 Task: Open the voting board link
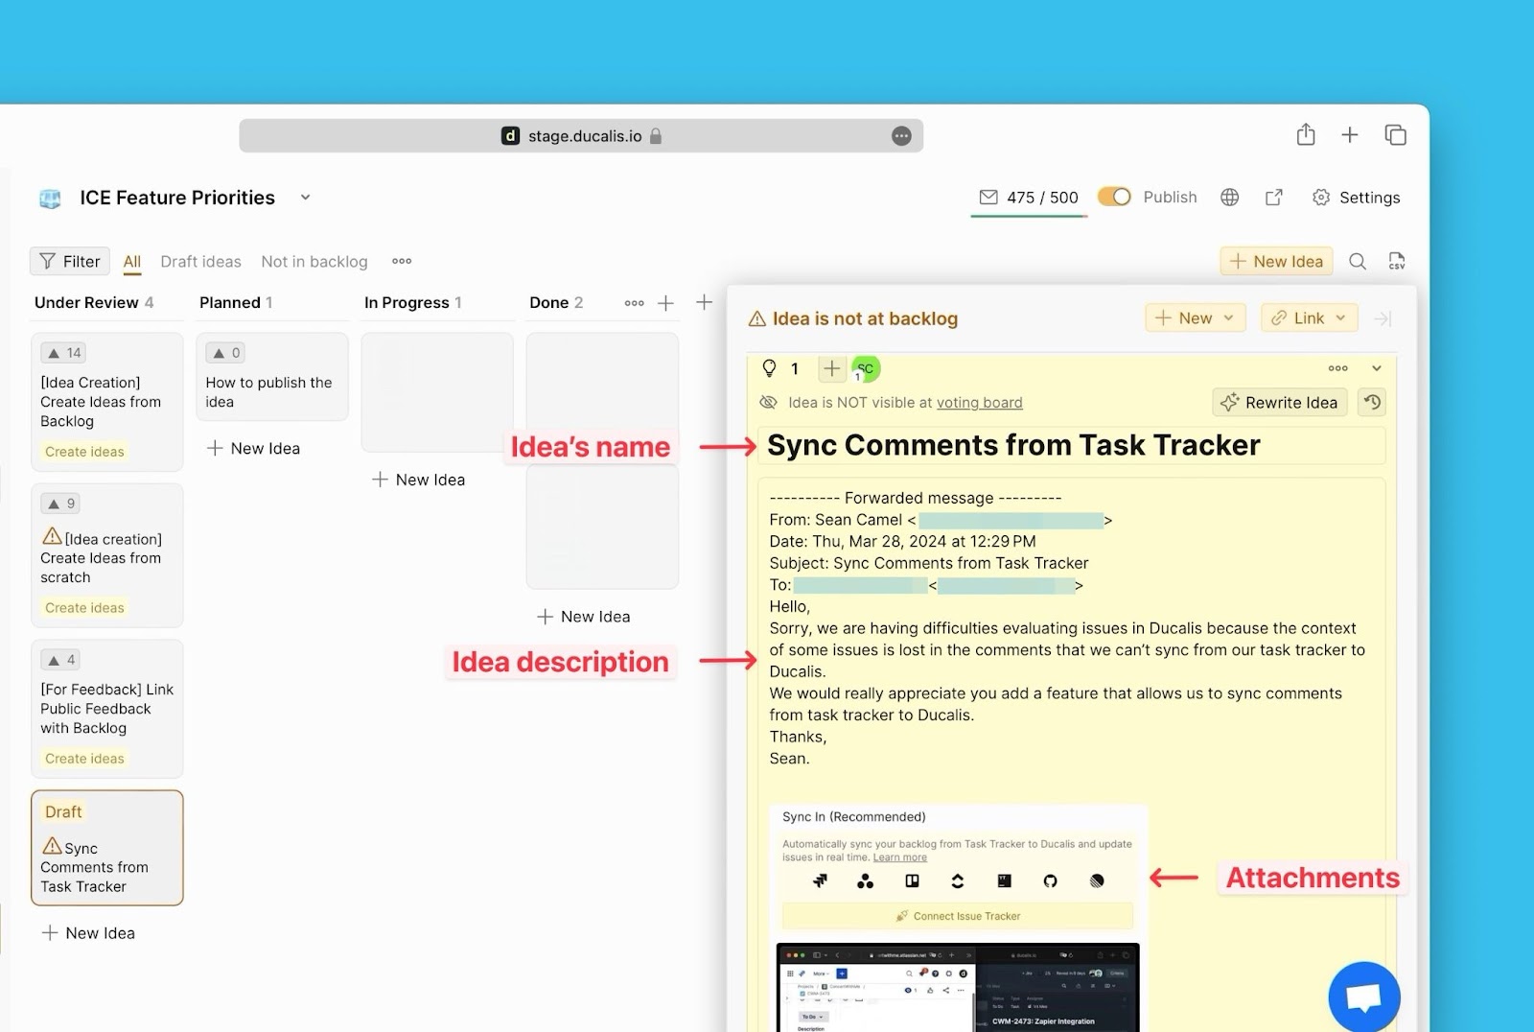point(979,402)
